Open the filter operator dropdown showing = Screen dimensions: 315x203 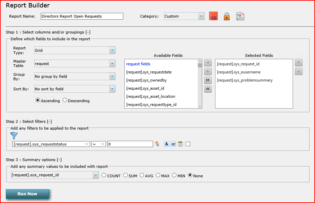click(x=99, y=144)
